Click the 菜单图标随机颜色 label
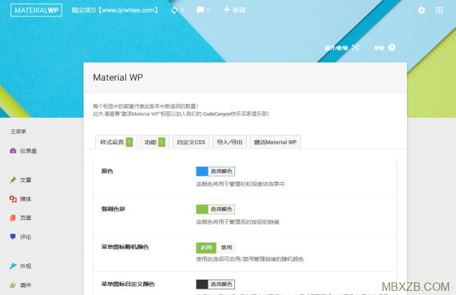The width and height of the screenshot is (456, 295). (125, 247)
